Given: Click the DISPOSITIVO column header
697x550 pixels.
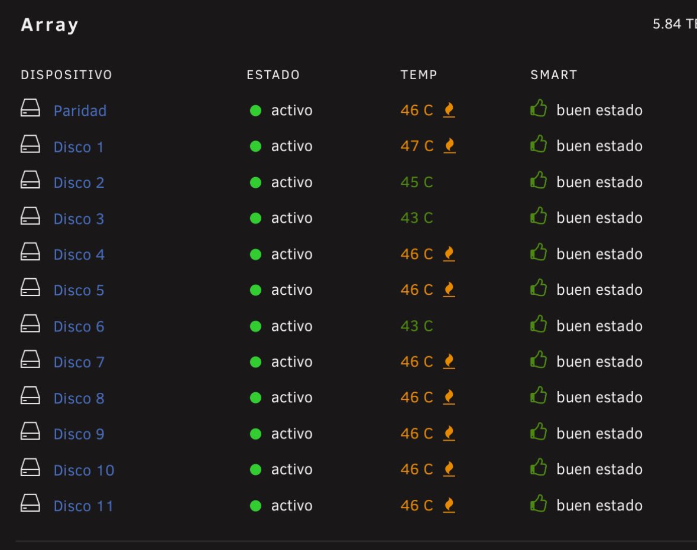Looking at the screenshot, I should [66, 74].
